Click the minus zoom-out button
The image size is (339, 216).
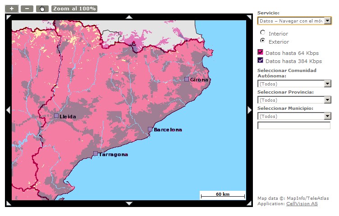[x=27, y=9]
